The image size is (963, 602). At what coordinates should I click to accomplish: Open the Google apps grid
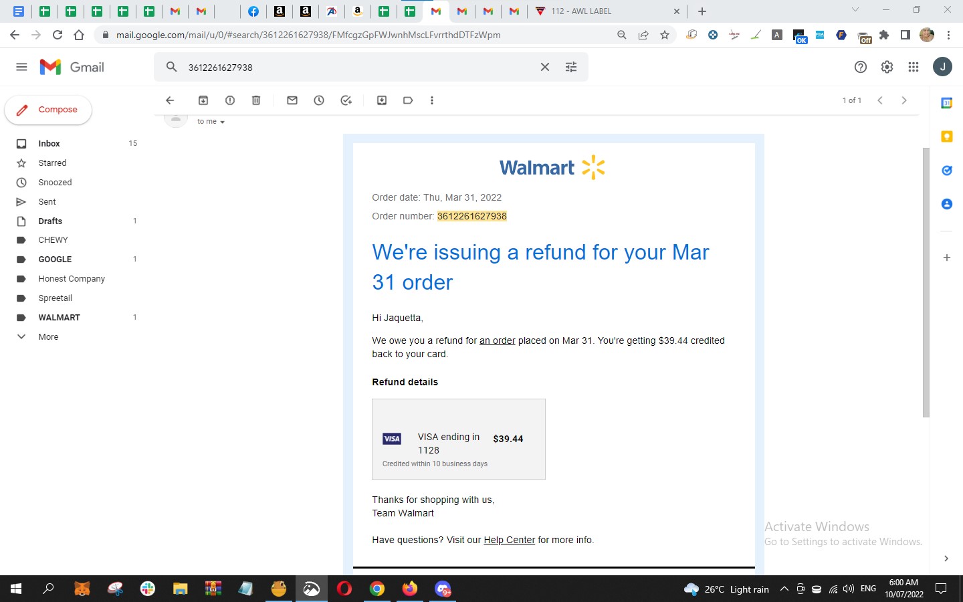coord(914,67)
